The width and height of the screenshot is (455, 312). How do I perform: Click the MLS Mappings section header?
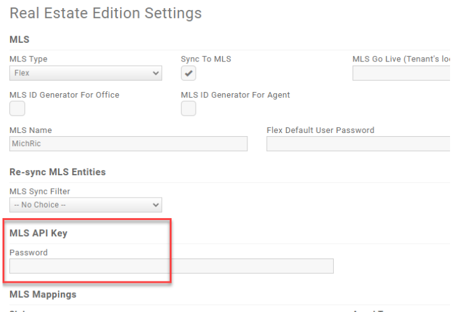pyautogui.click(x=43, y=293)
